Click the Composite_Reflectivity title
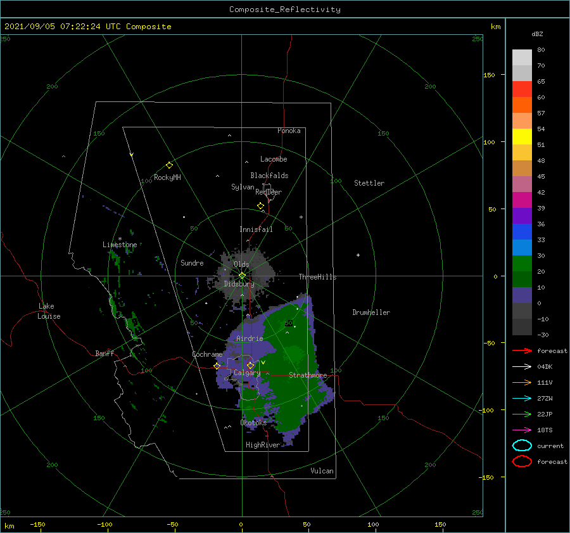 [x=285, y=10]
